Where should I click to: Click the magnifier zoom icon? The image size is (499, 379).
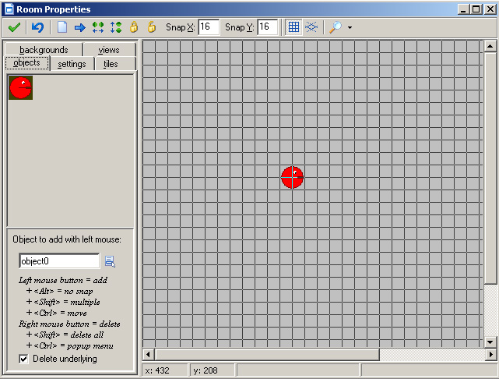[x=336, y=27]
